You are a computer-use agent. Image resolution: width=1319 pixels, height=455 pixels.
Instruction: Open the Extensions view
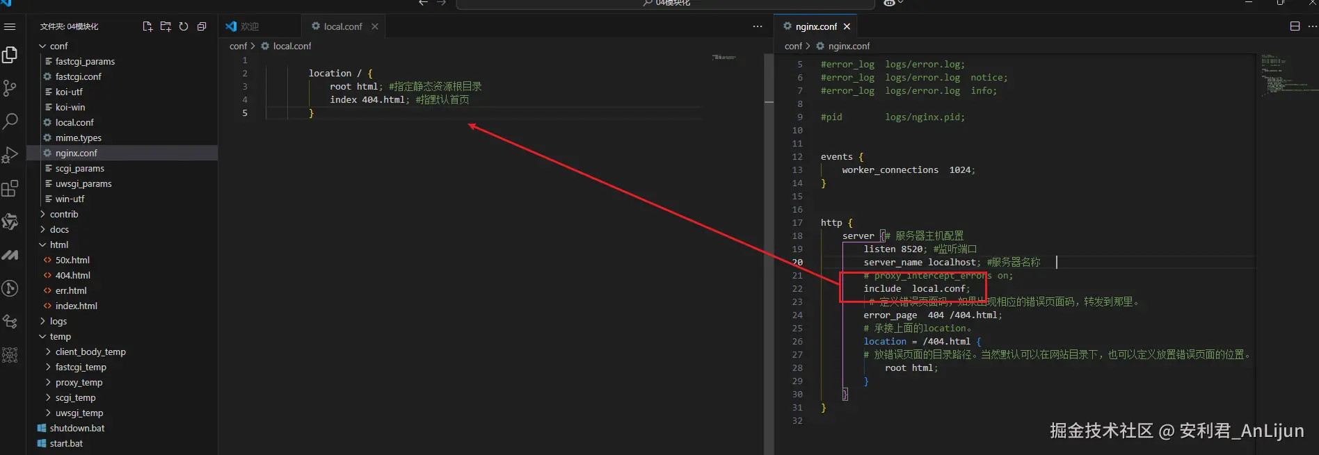pos(10,188)
